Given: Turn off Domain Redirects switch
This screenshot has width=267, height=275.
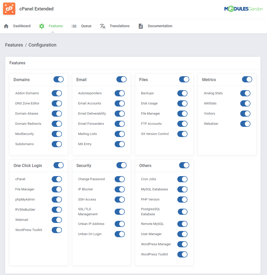Looking at the screenshot, I should [57, 124].
